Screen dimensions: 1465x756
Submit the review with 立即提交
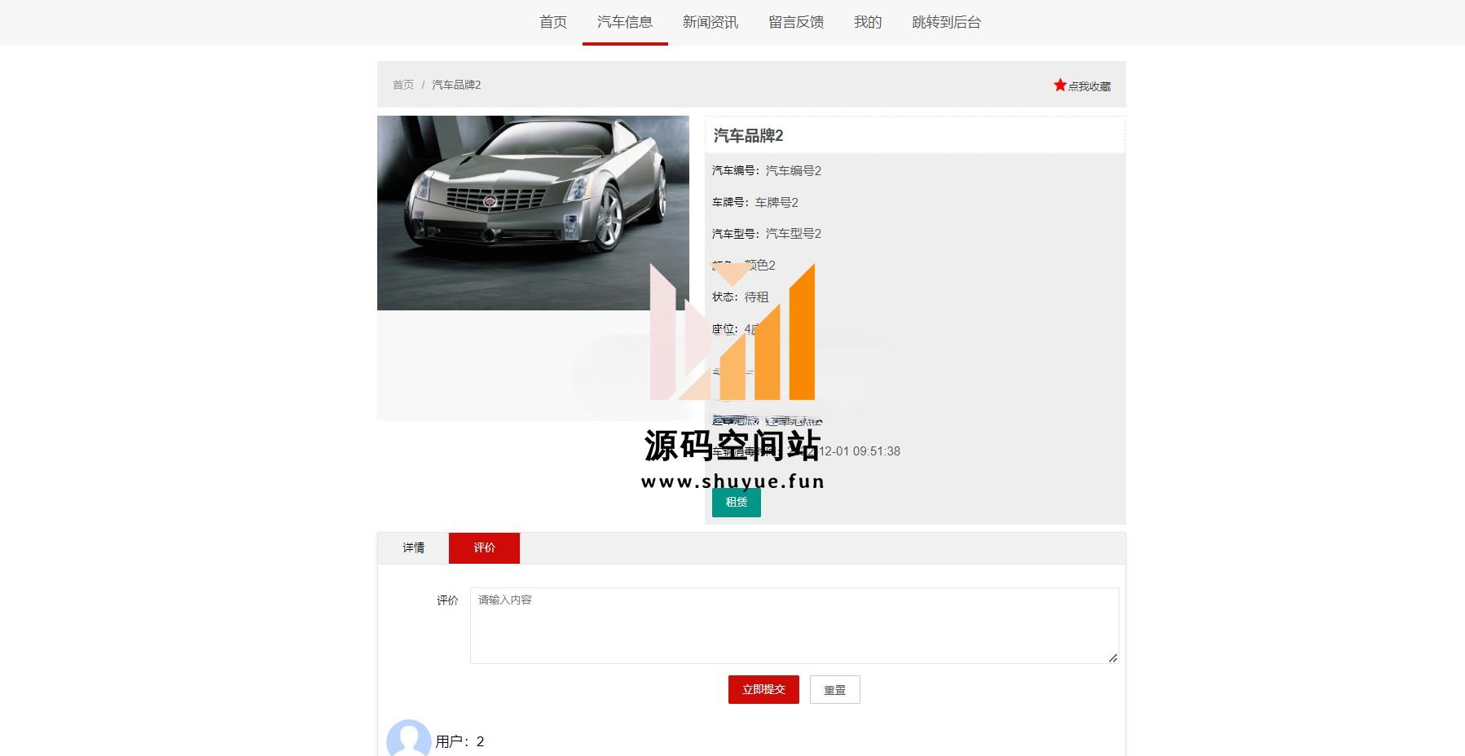pos(763,689)
